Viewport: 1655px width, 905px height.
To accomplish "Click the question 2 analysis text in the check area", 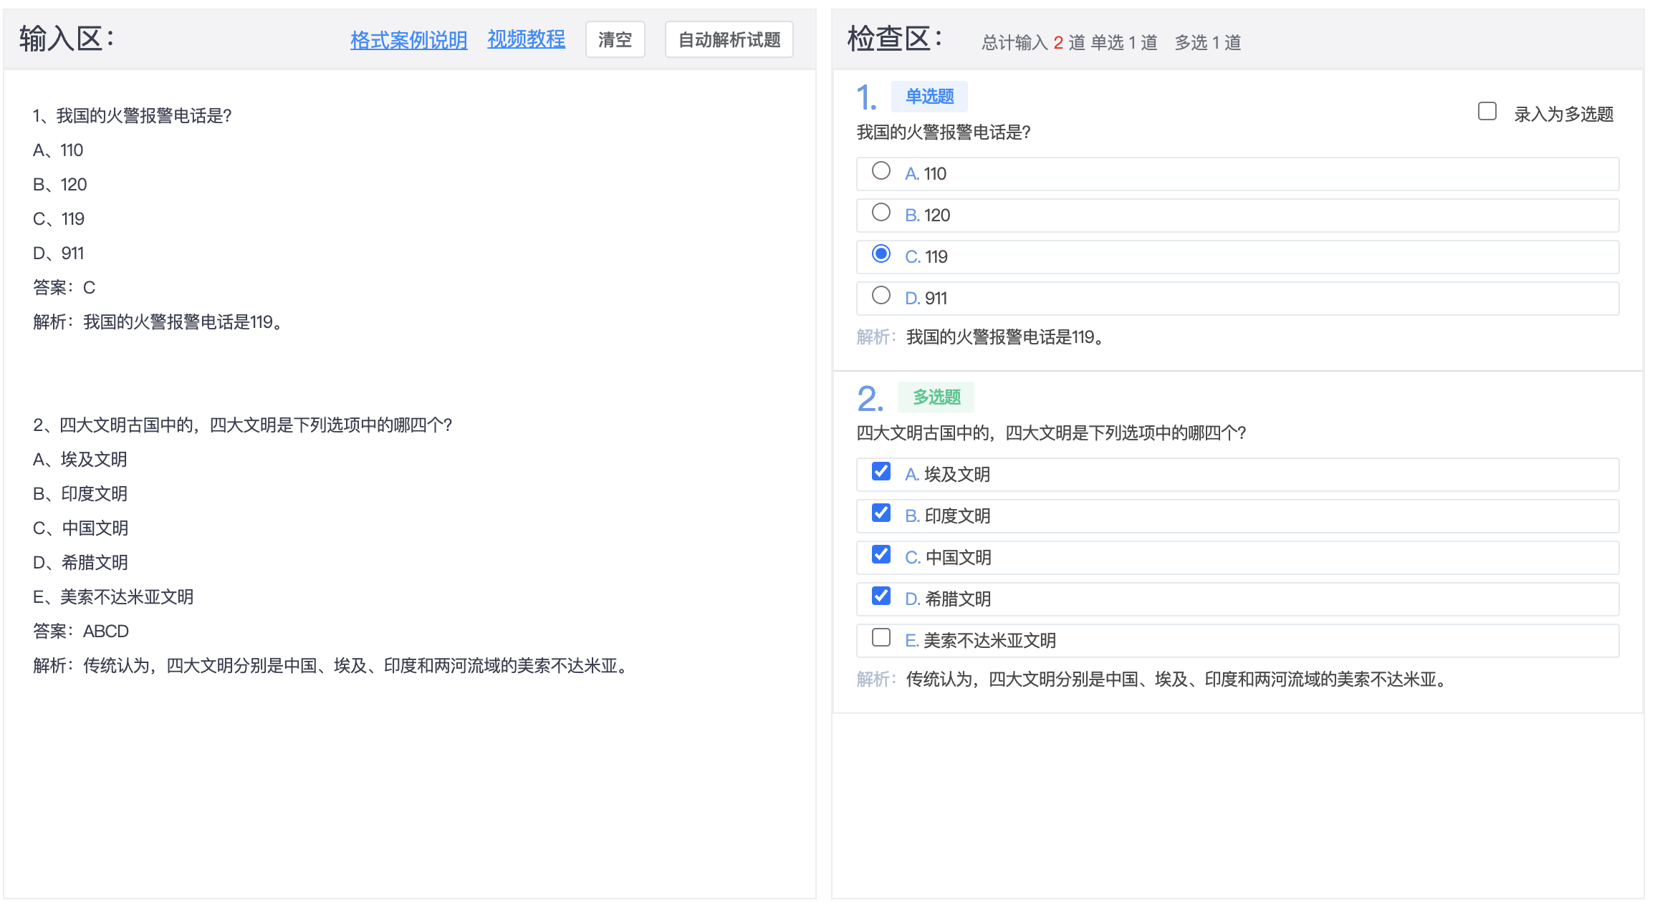I will pos(1175,679).
